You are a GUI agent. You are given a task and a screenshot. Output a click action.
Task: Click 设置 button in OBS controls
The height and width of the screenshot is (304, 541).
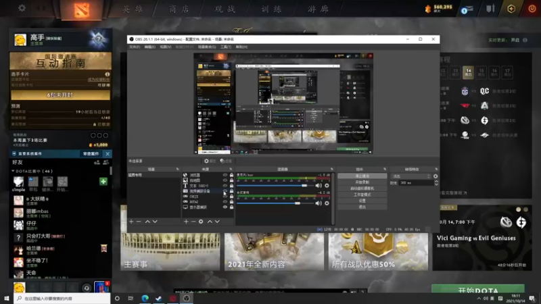pyautogui.click(x=362, y=201)
